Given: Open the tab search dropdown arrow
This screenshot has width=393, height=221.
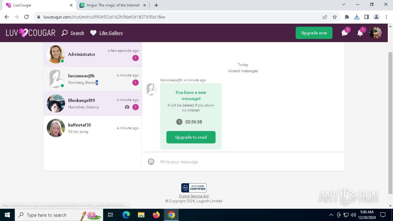Looking at the screenshot, I should pos(344,5).
